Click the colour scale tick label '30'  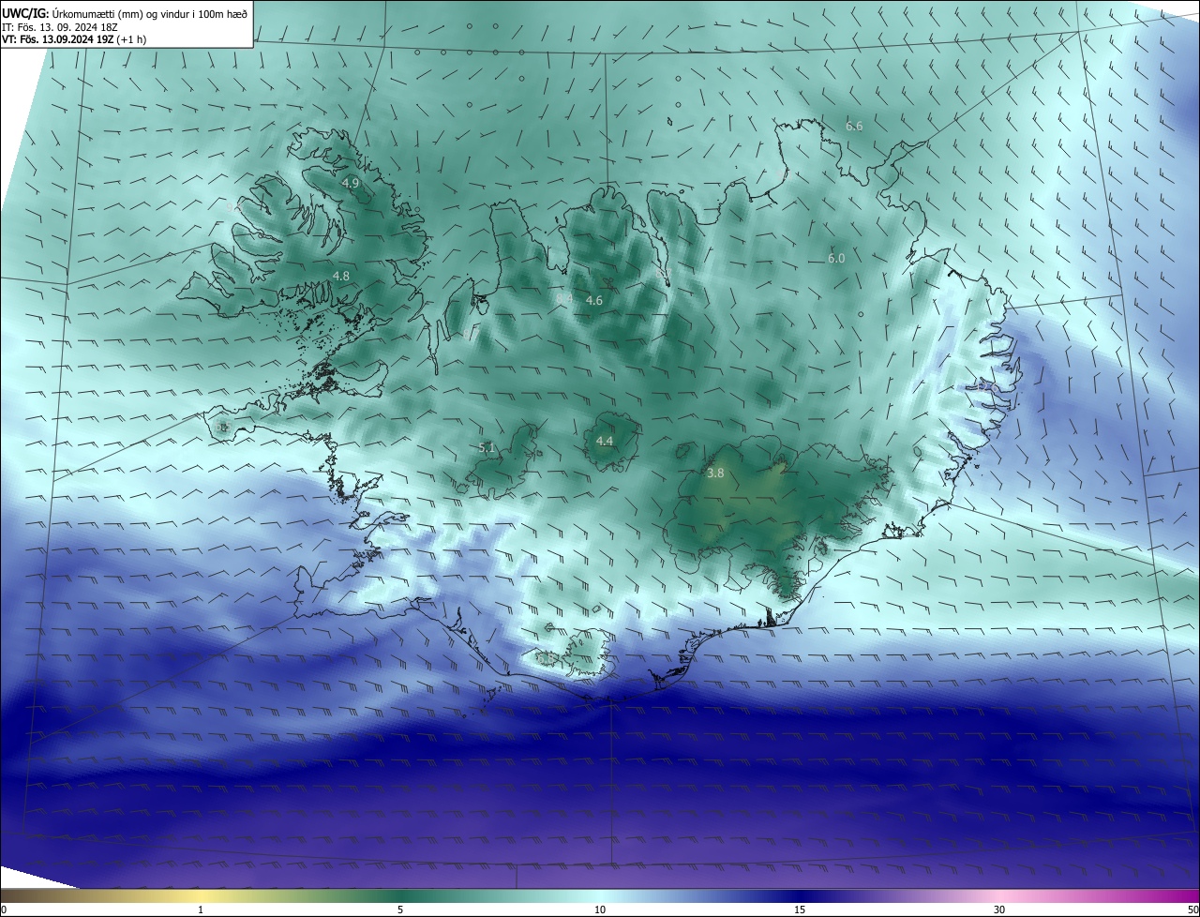pos(999,909)
